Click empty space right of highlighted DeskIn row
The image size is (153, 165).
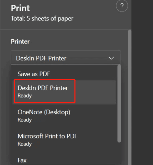(x=95, y=92)
